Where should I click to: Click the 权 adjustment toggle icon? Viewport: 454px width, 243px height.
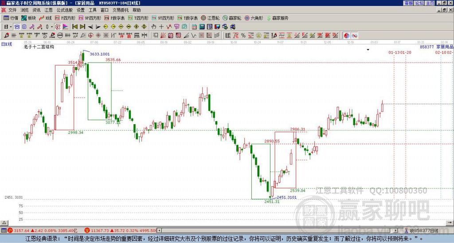(x=58, y=27)
